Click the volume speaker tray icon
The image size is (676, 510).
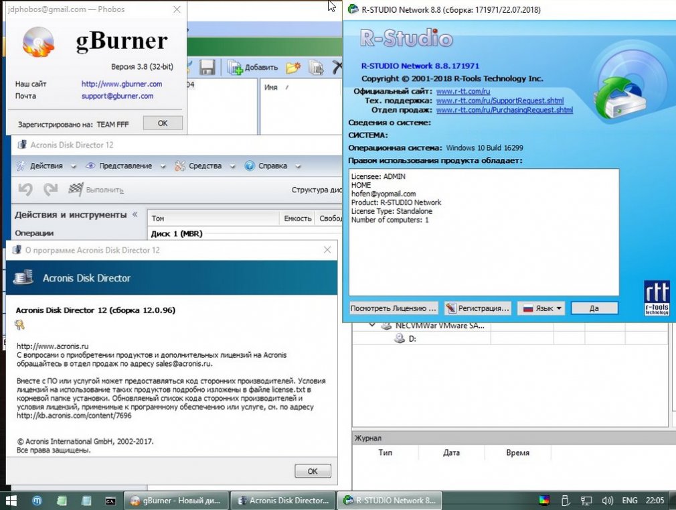[608, 501]
